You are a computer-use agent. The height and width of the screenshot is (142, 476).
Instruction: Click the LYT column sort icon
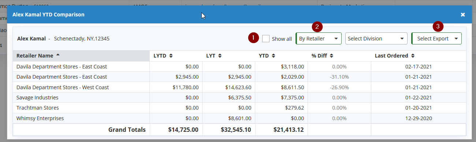(220, 56)
